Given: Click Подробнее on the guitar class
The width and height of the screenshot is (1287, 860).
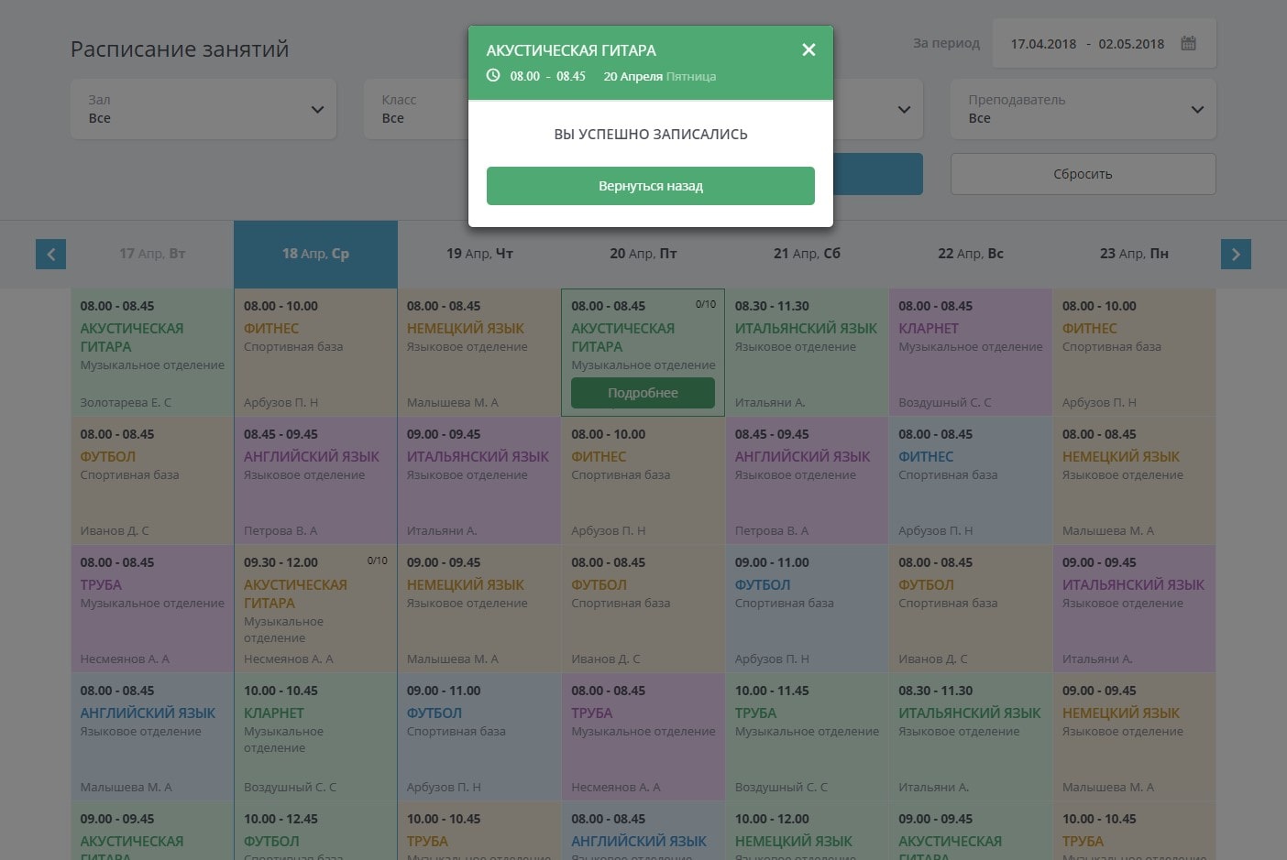Looking at the screenshot, I should point(643,393).
